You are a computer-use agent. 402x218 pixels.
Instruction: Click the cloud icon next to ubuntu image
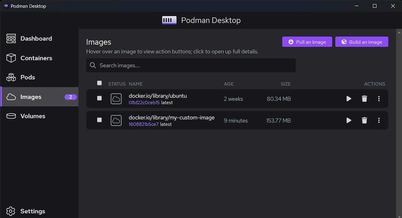116,98
